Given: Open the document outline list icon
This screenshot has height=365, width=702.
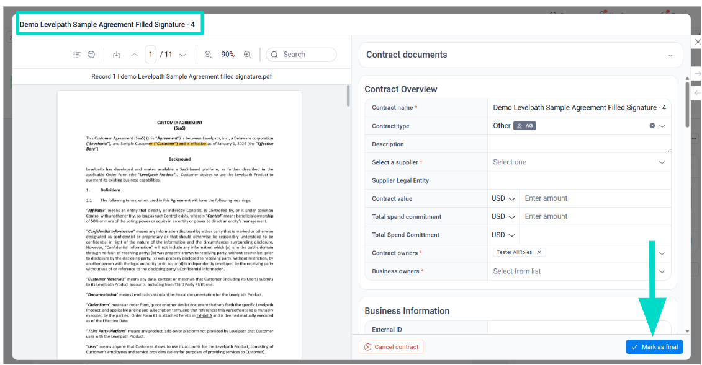Looking at the screenshot, I should point(77,55).
